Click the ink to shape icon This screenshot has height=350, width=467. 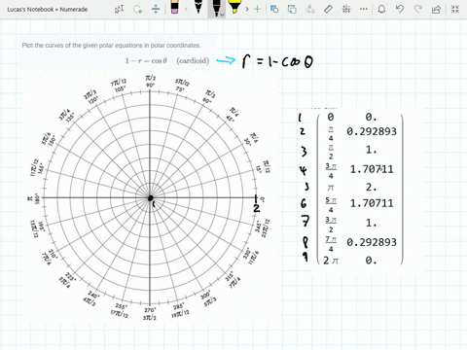[292, 9]
